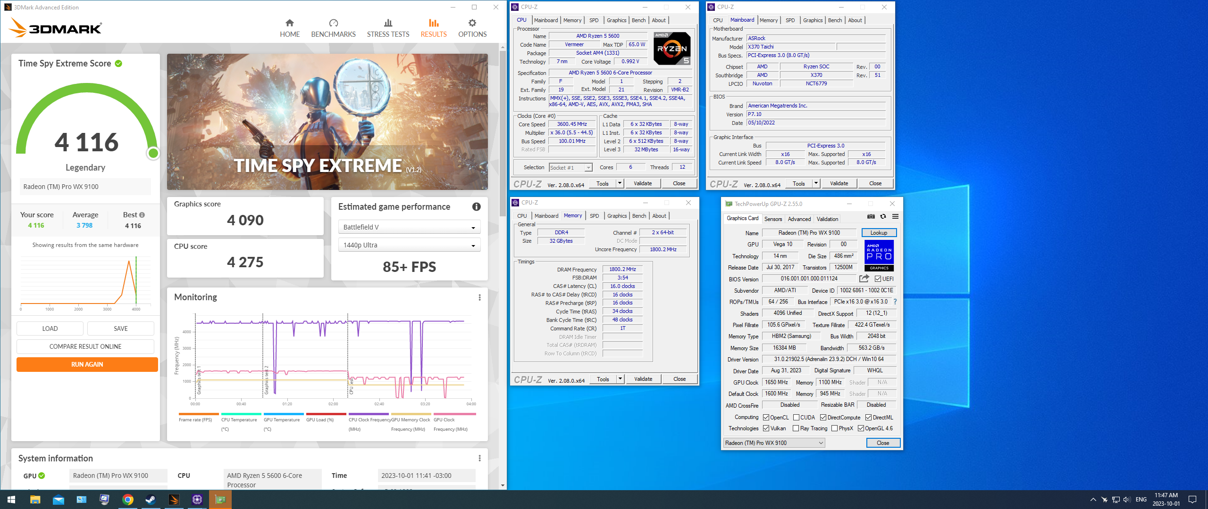
Task: Switch to the Sensors tab in GPU-Z
Action: pos(773,219)
